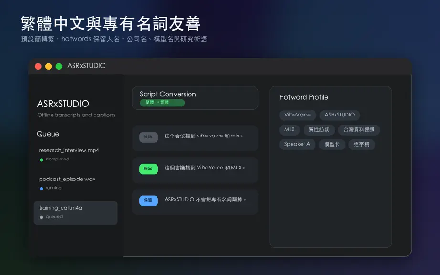Click the 簡體 → 繁體 conversion badge
440x275 pixels.
point(162,103)
